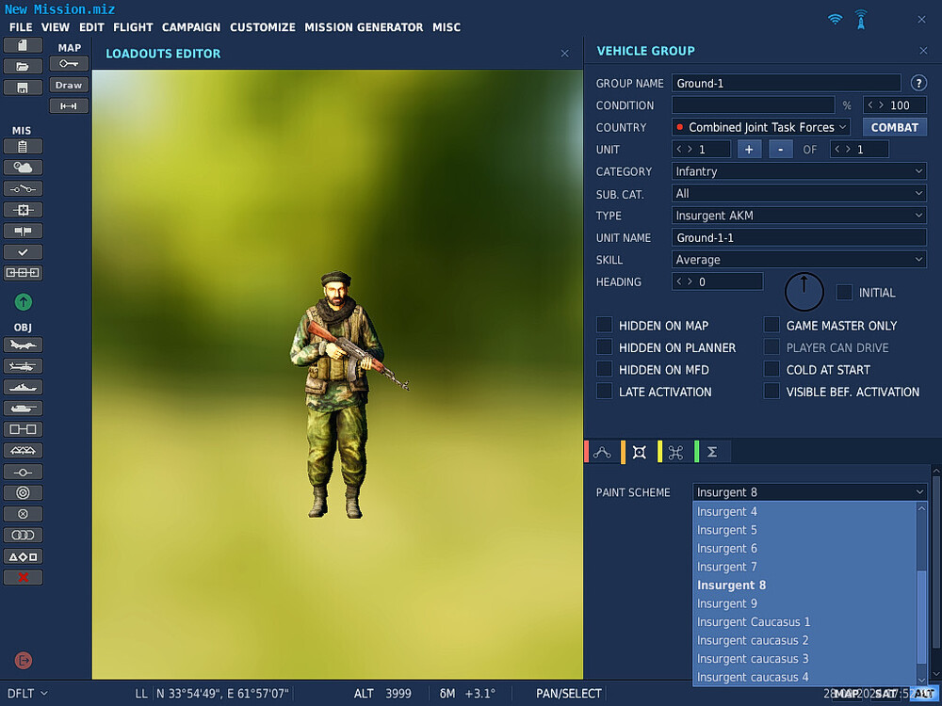Select the ship group placement tool
This screenshot has height=706, width=942.
click(x=23, y=387)
